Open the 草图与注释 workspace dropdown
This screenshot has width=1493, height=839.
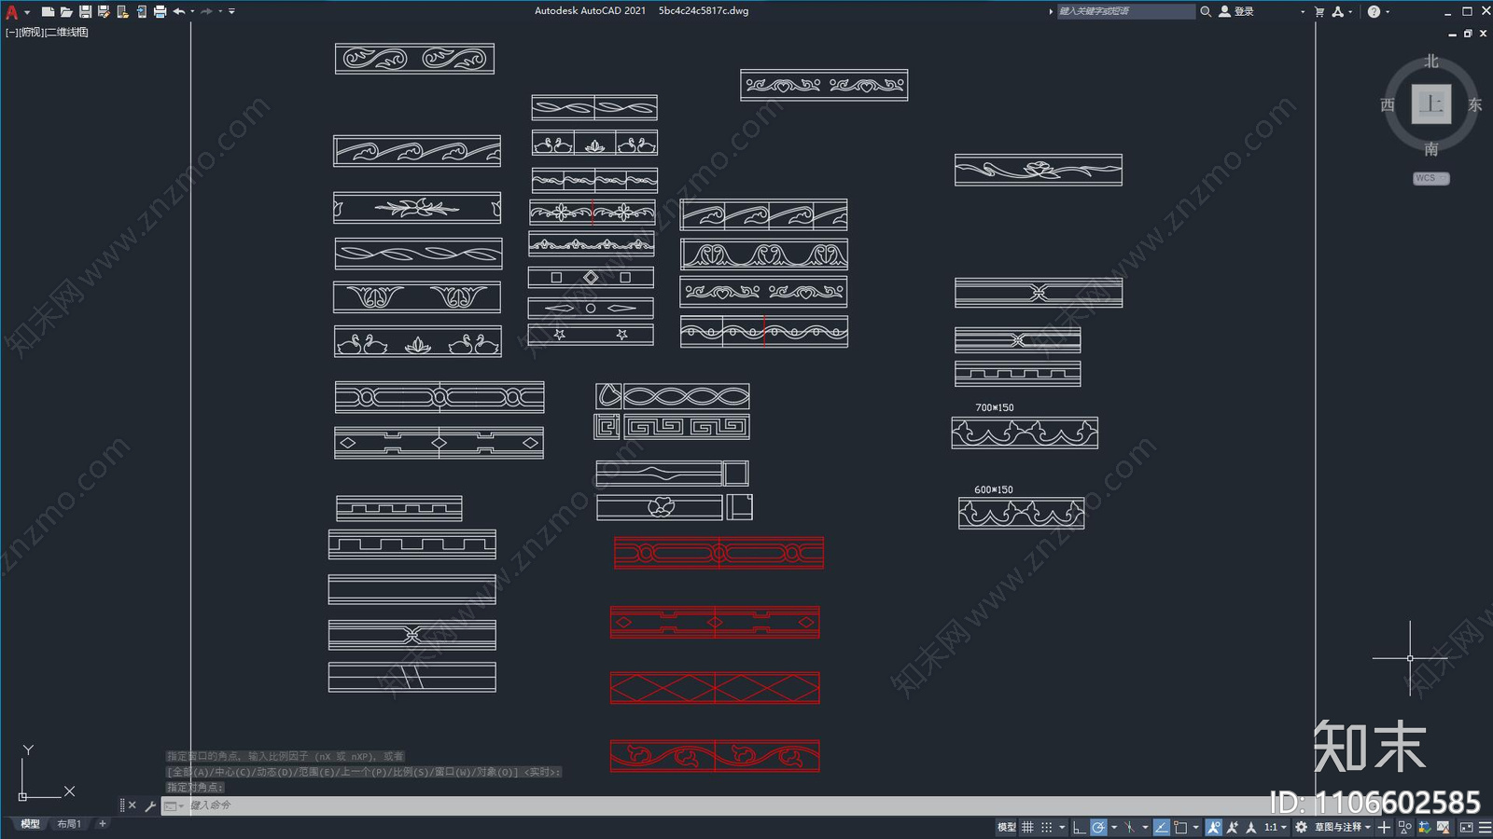point(1343,827)
